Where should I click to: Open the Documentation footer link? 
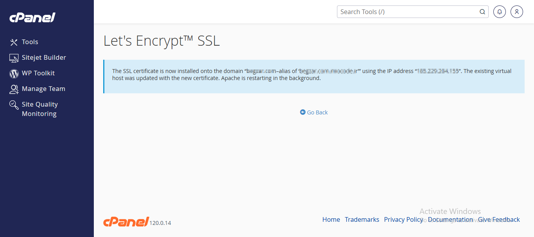tap(450, 219)
